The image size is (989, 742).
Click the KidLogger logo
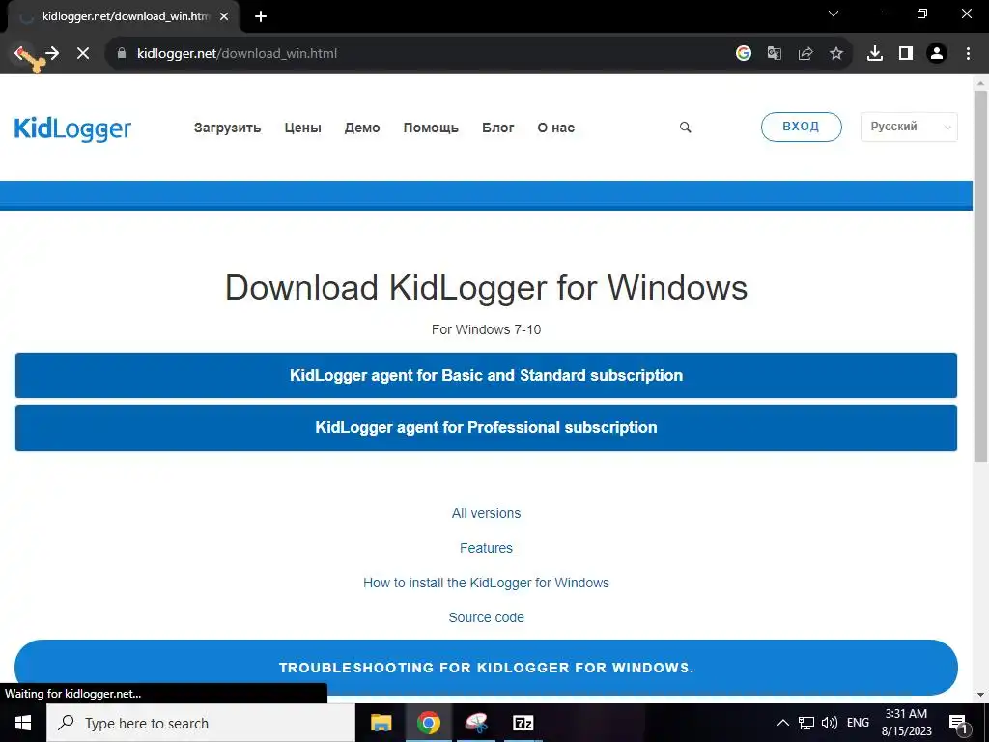point(72,128)
